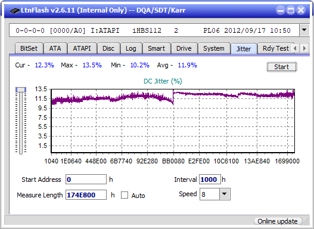Click the Cur value 12.3%
Image resolution: width=314 pixels, height=229 pixels.
click(45, 65)
